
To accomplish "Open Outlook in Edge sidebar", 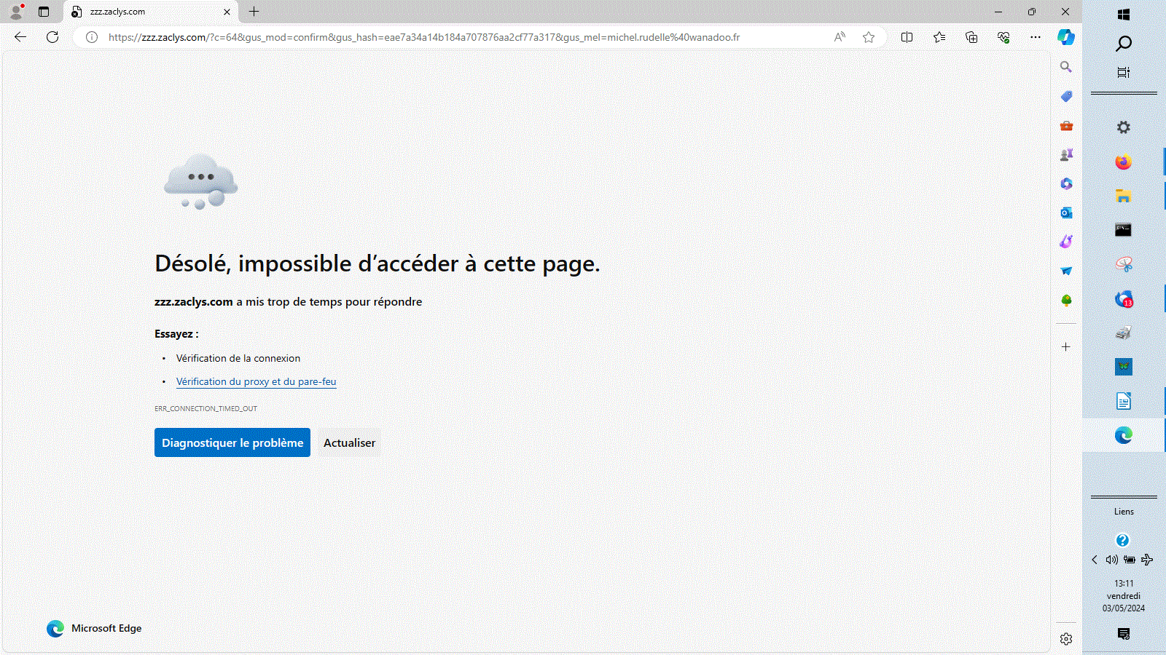I will coord(1066,213).
